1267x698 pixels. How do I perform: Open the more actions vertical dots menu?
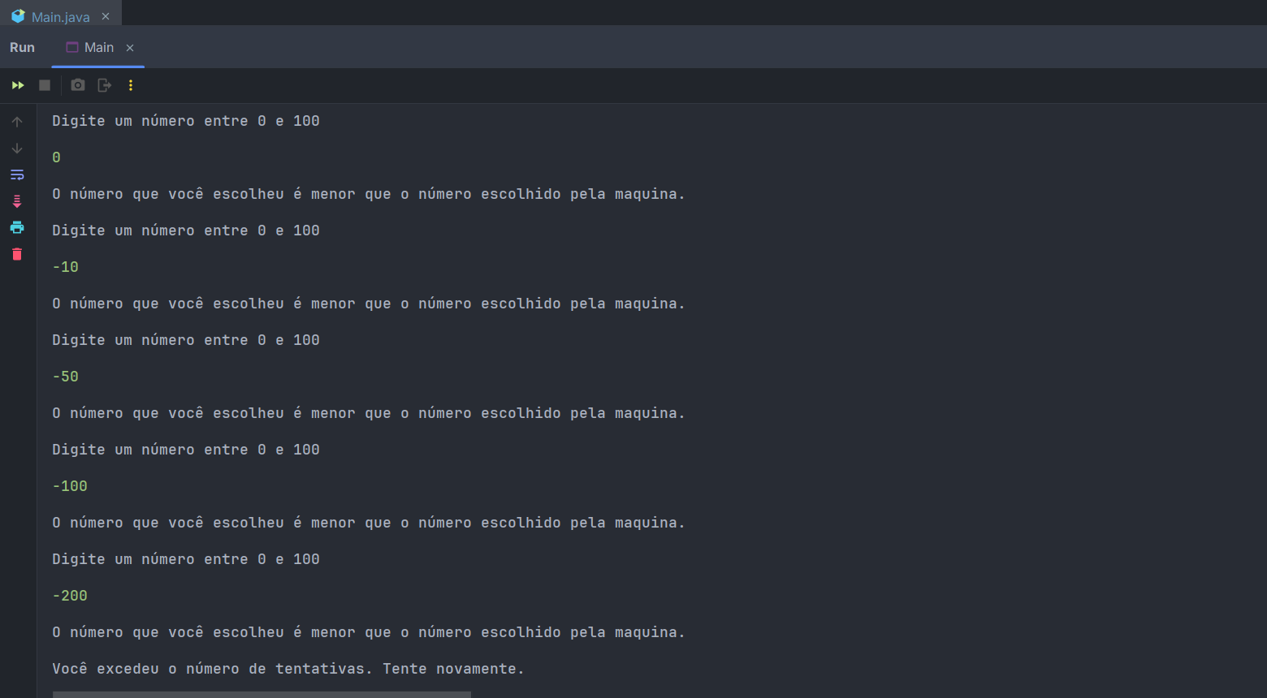(x=131, y=85)
